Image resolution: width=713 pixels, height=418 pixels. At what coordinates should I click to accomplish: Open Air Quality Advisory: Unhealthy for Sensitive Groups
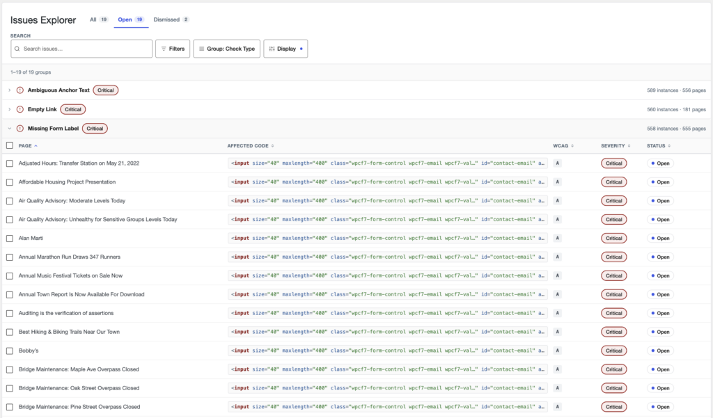point(97,220)
